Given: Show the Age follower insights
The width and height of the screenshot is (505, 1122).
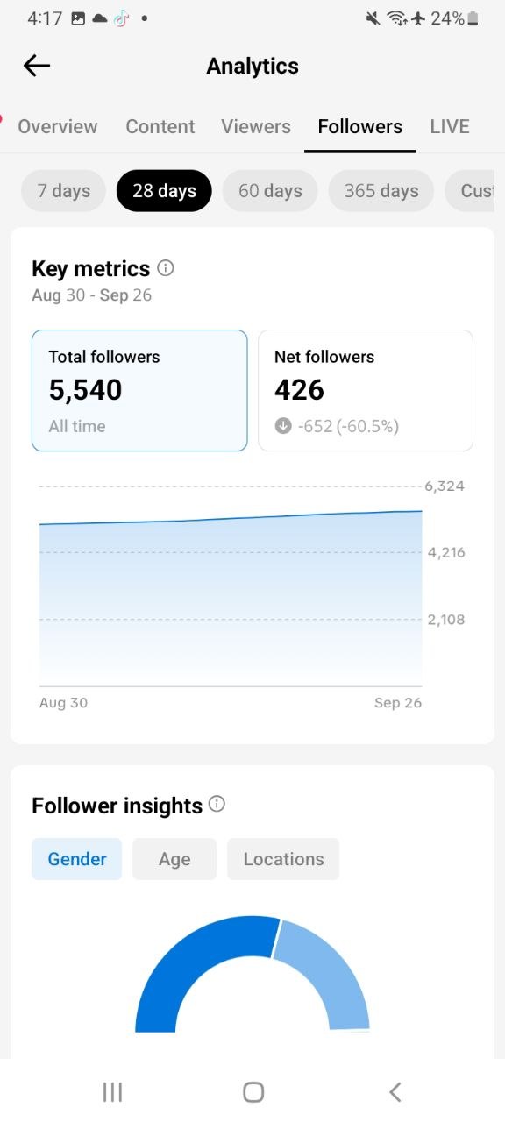Looking at the screenshot, I should 174,859.
